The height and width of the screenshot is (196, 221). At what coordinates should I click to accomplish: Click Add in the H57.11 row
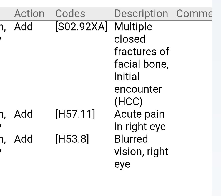point(23,114)
